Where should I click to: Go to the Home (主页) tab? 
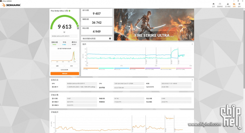click(x=213, y=5)
